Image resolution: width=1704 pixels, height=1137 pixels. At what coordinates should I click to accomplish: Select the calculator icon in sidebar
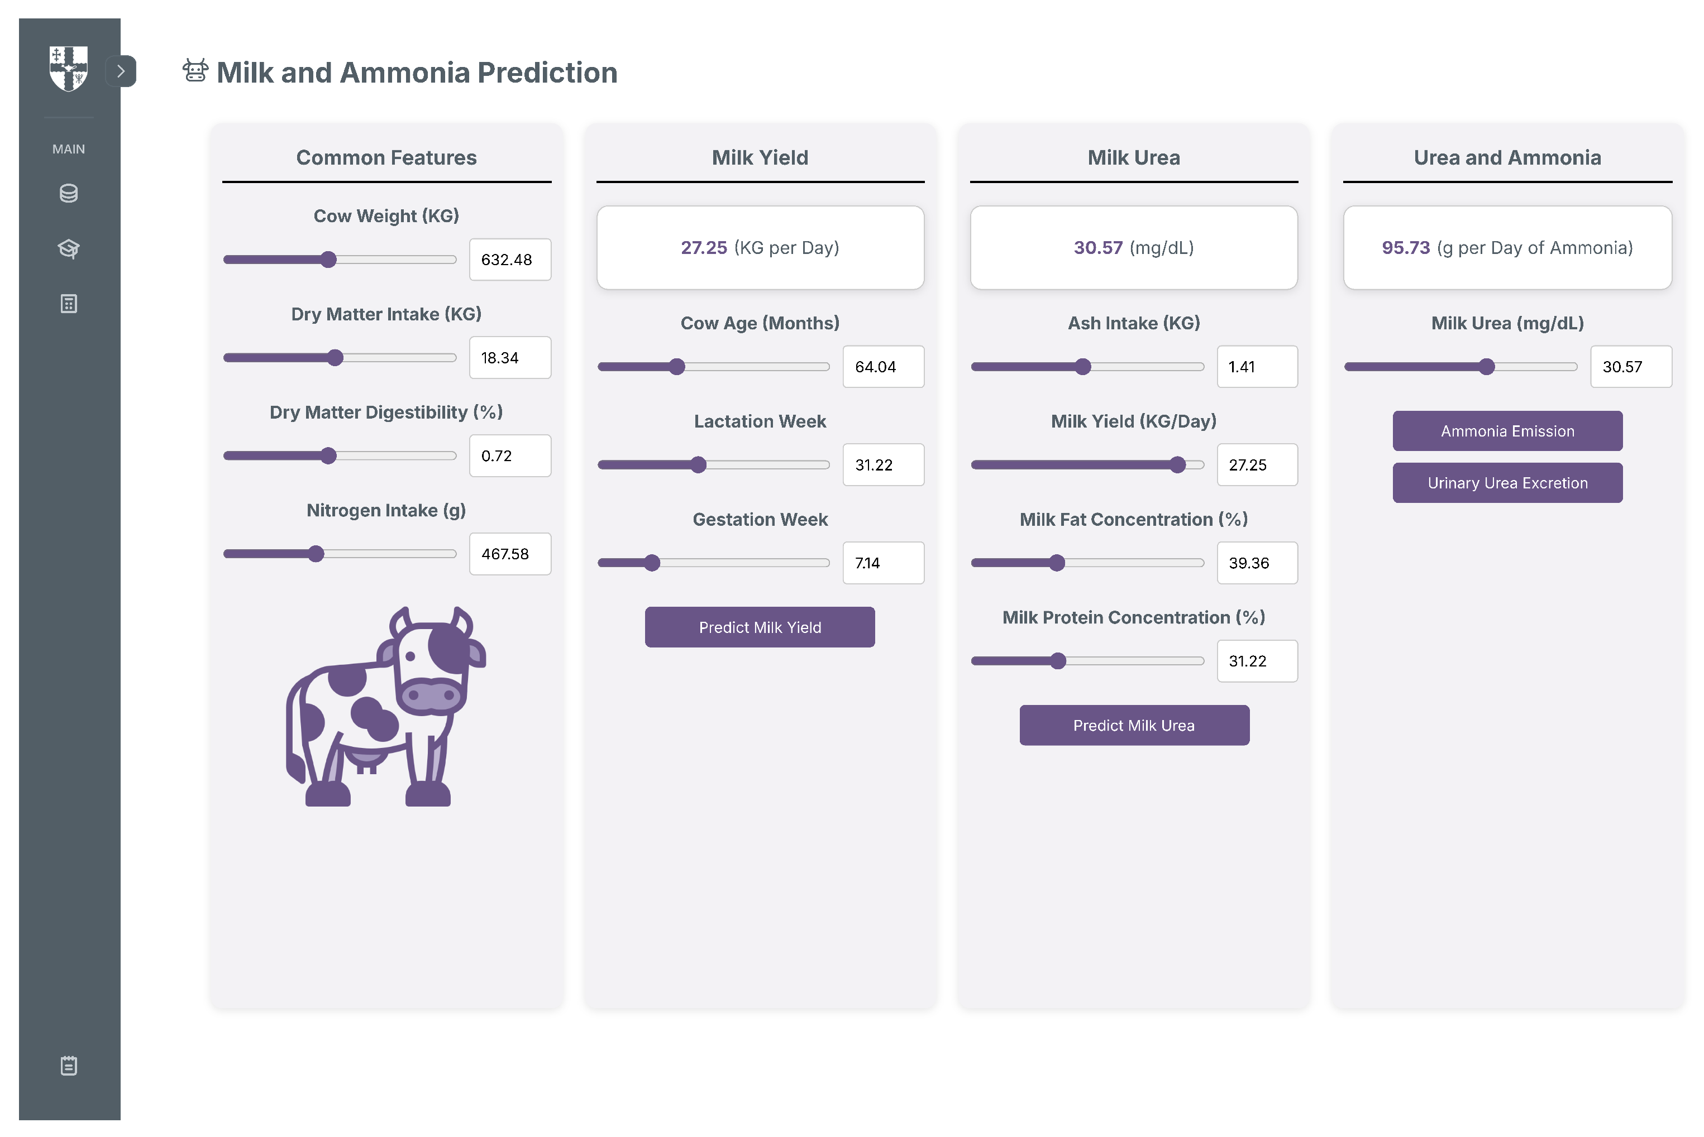(68, 304)
